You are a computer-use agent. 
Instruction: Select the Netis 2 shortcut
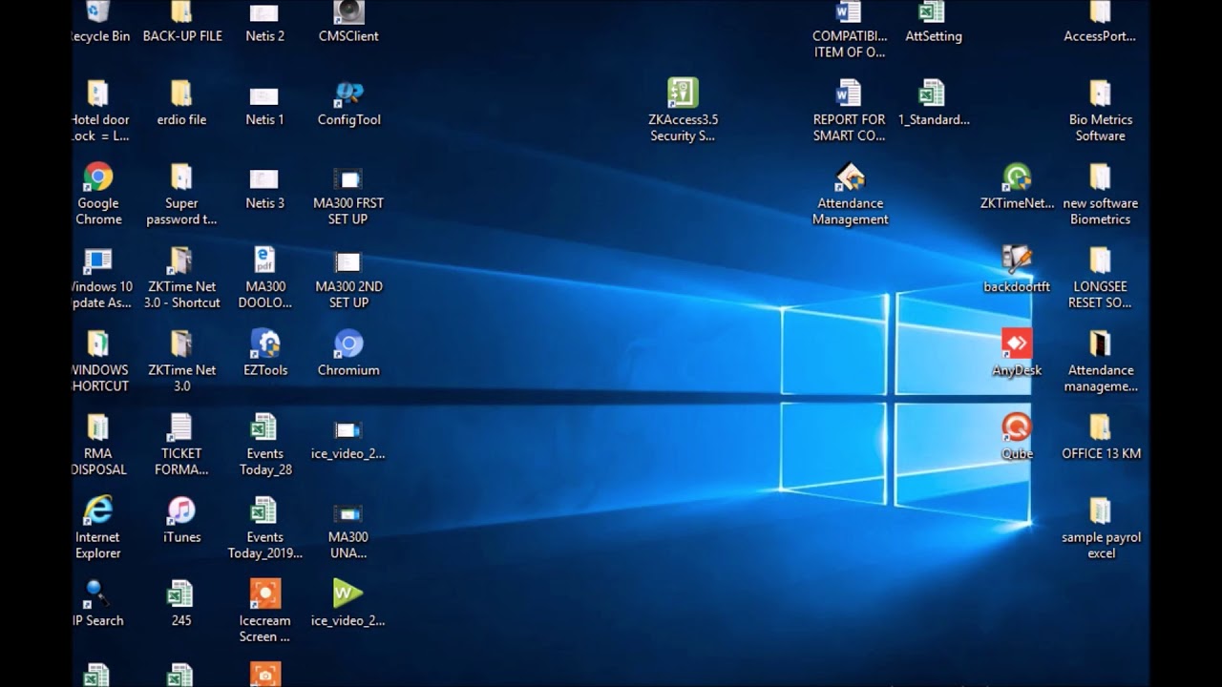[x=264, y=23]
